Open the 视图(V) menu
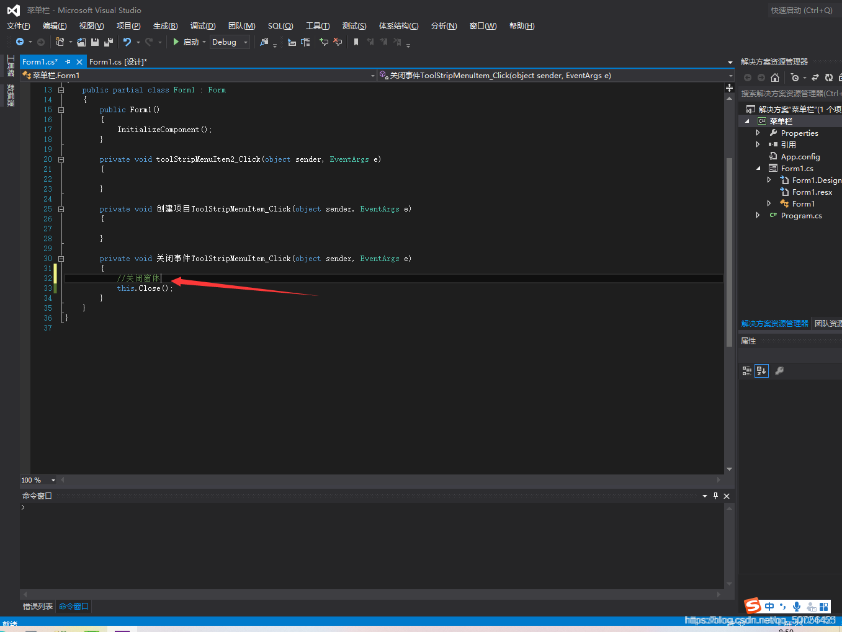Image resolution: width=842 pixels, height=632 pixels. (91, 25)
